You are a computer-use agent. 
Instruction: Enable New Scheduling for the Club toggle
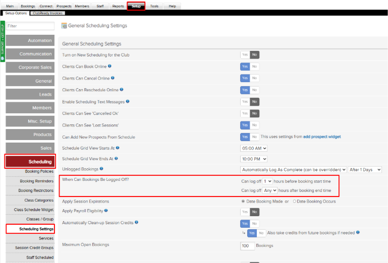pyautogui.click(x=245, y=55)
